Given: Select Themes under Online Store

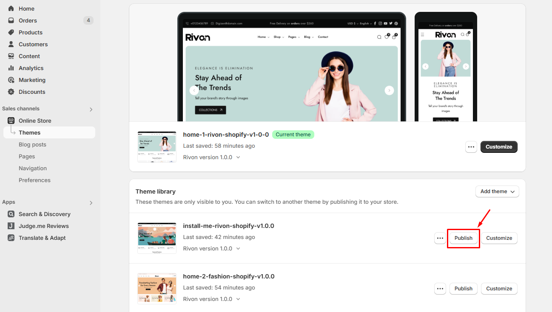Looking at the screenshot, I should [x=49, y=132].
